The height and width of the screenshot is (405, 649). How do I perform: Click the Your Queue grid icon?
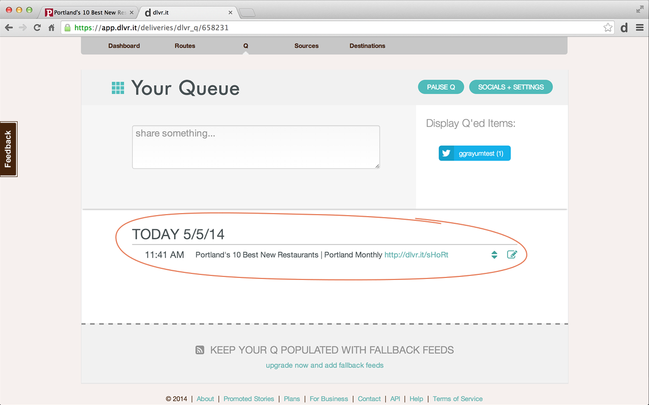pyautogui.click(x=118, y=88)
